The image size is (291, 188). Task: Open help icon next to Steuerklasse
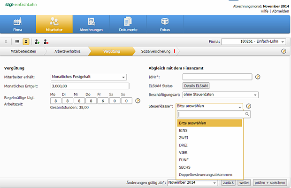click(248, 106)
